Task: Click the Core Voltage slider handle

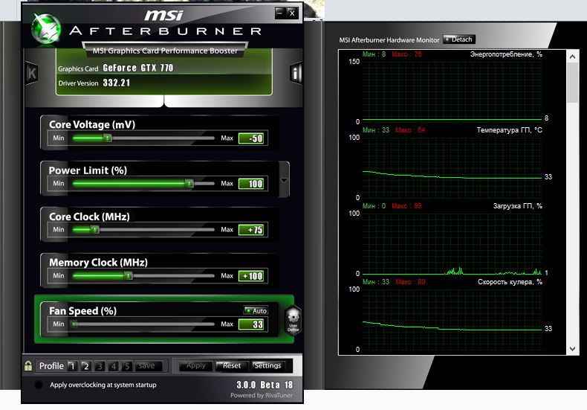Action: click(x=108, y=138)
